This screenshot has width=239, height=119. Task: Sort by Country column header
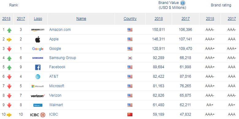tap(130, 19)
